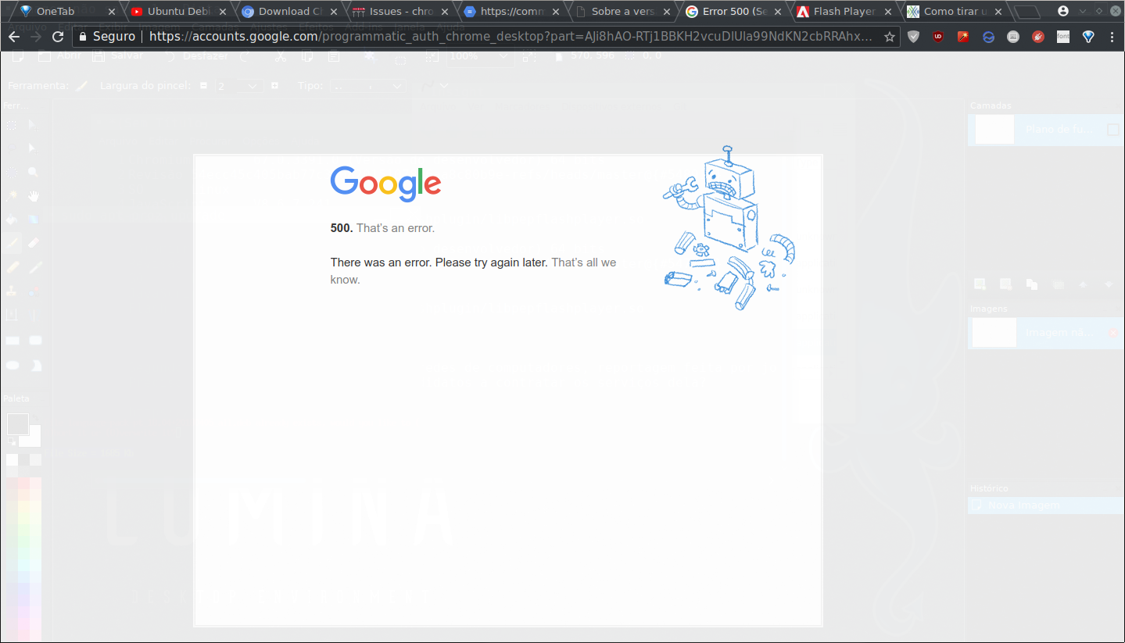Select the Freeform Shape tool in Pinta
The width and height of the screenshot is (1125, 643).
35,365
